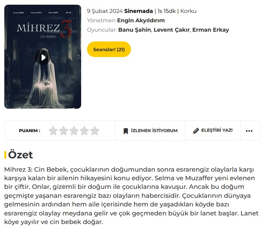
Task: Click the Sinemada status link
Action: [x=138, y=11]
